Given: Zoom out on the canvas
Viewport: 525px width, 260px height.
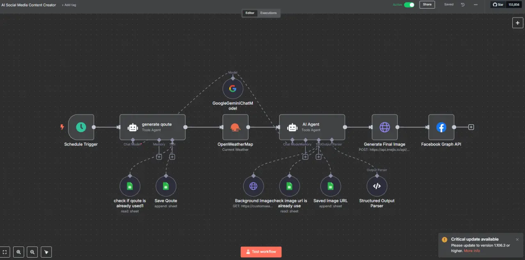Looking at the screenshot, I should coord(32,252).
